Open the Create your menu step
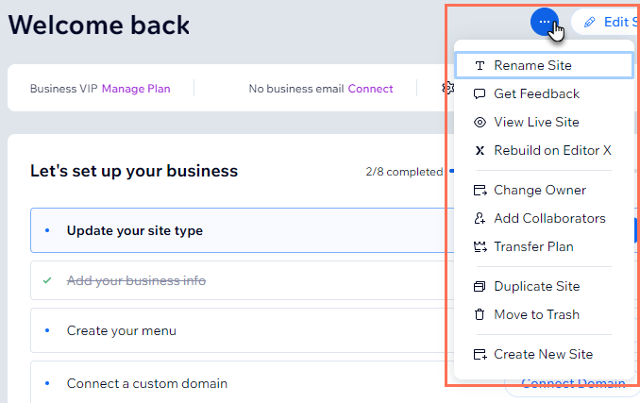 click(x=243, y=330)
